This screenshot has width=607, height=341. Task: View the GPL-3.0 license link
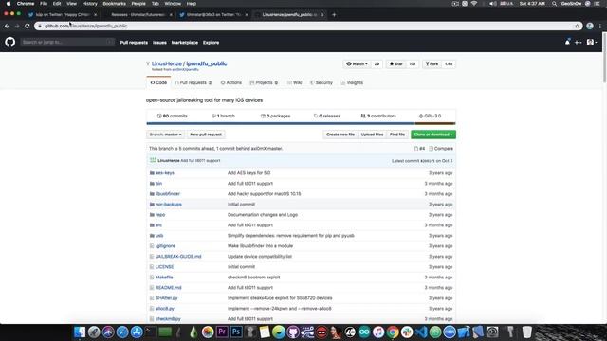430,116
